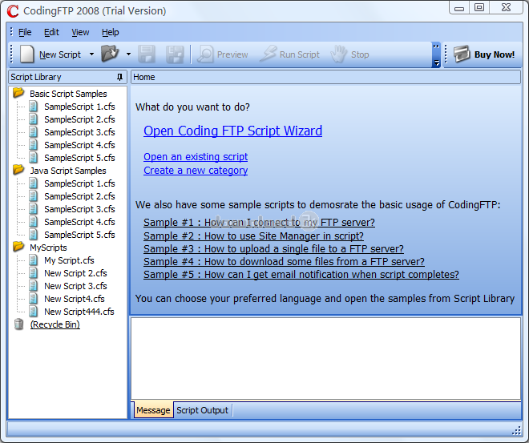Click file icon of New Script 3.cfs
This screenshot has width=529, height=443.
[x=33, y=286]
